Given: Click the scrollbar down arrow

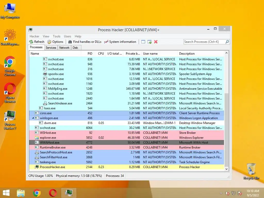Looking at the screenshot, I should (226, 169).
